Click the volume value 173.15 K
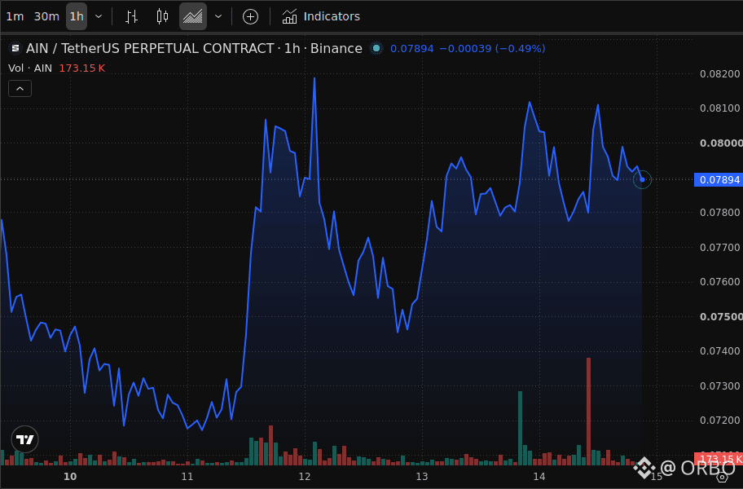 pos(82,68)
